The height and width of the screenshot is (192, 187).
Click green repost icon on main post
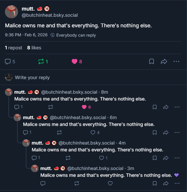[x=41, y=61]
